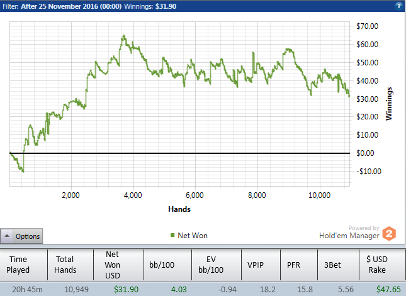Toggle the Net Won legend label
This screenshot has height=296, width=406.
pyautogui.click(x=193, y=236)
